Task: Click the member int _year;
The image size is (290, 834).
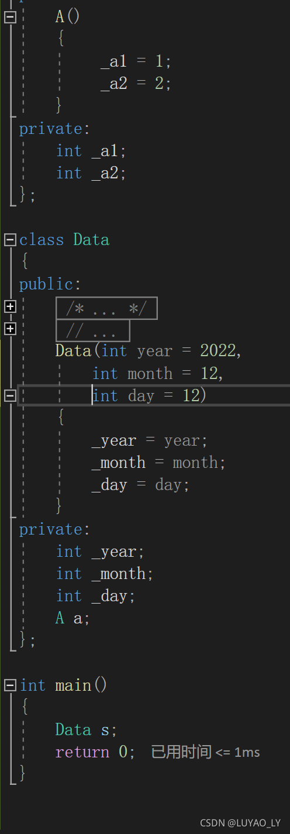Action: click(100, 552)
